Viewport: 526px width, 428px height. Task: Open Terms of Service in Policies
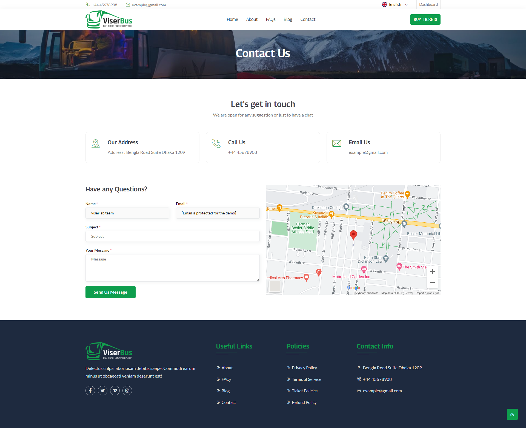point(306,379)
